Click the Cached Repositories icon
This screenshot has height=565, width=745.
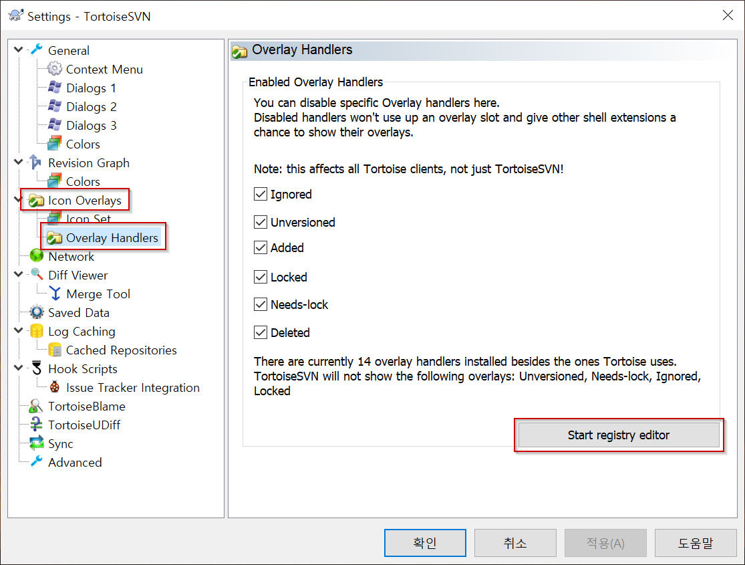[x=55, y=350]
